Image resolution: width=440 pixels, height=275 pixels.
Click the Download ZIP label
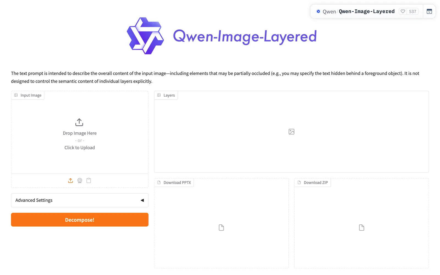pyautogui.click(x=313, y=183)
